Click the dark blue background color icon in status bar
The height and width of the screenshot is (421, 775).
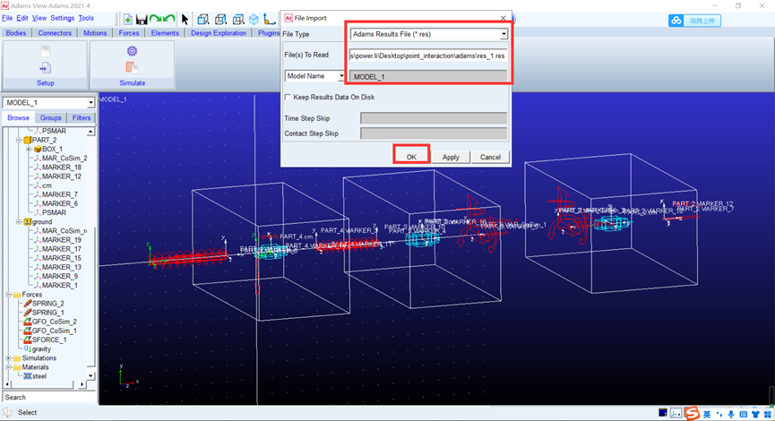(x=663, y=413)
